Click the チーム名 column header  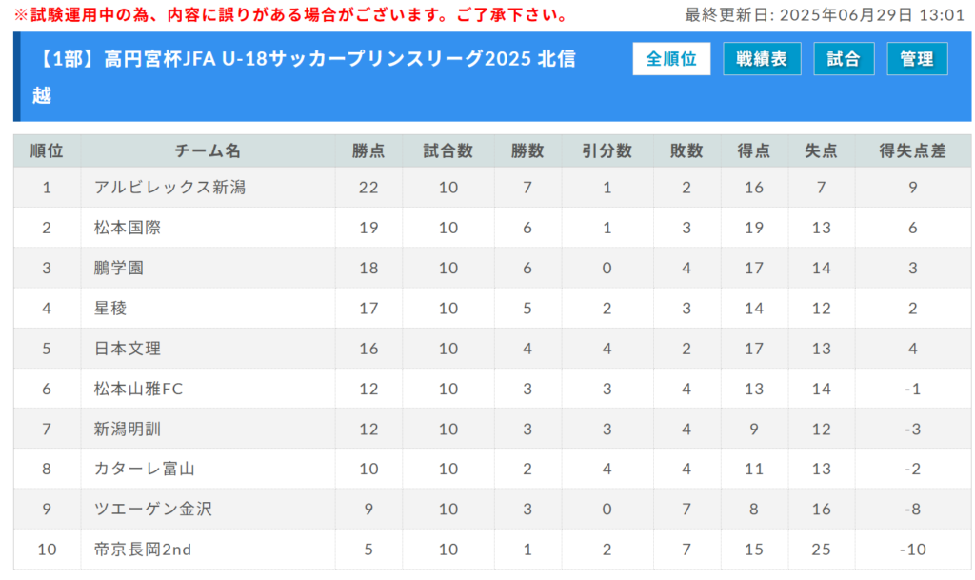[x=208, y=150]
